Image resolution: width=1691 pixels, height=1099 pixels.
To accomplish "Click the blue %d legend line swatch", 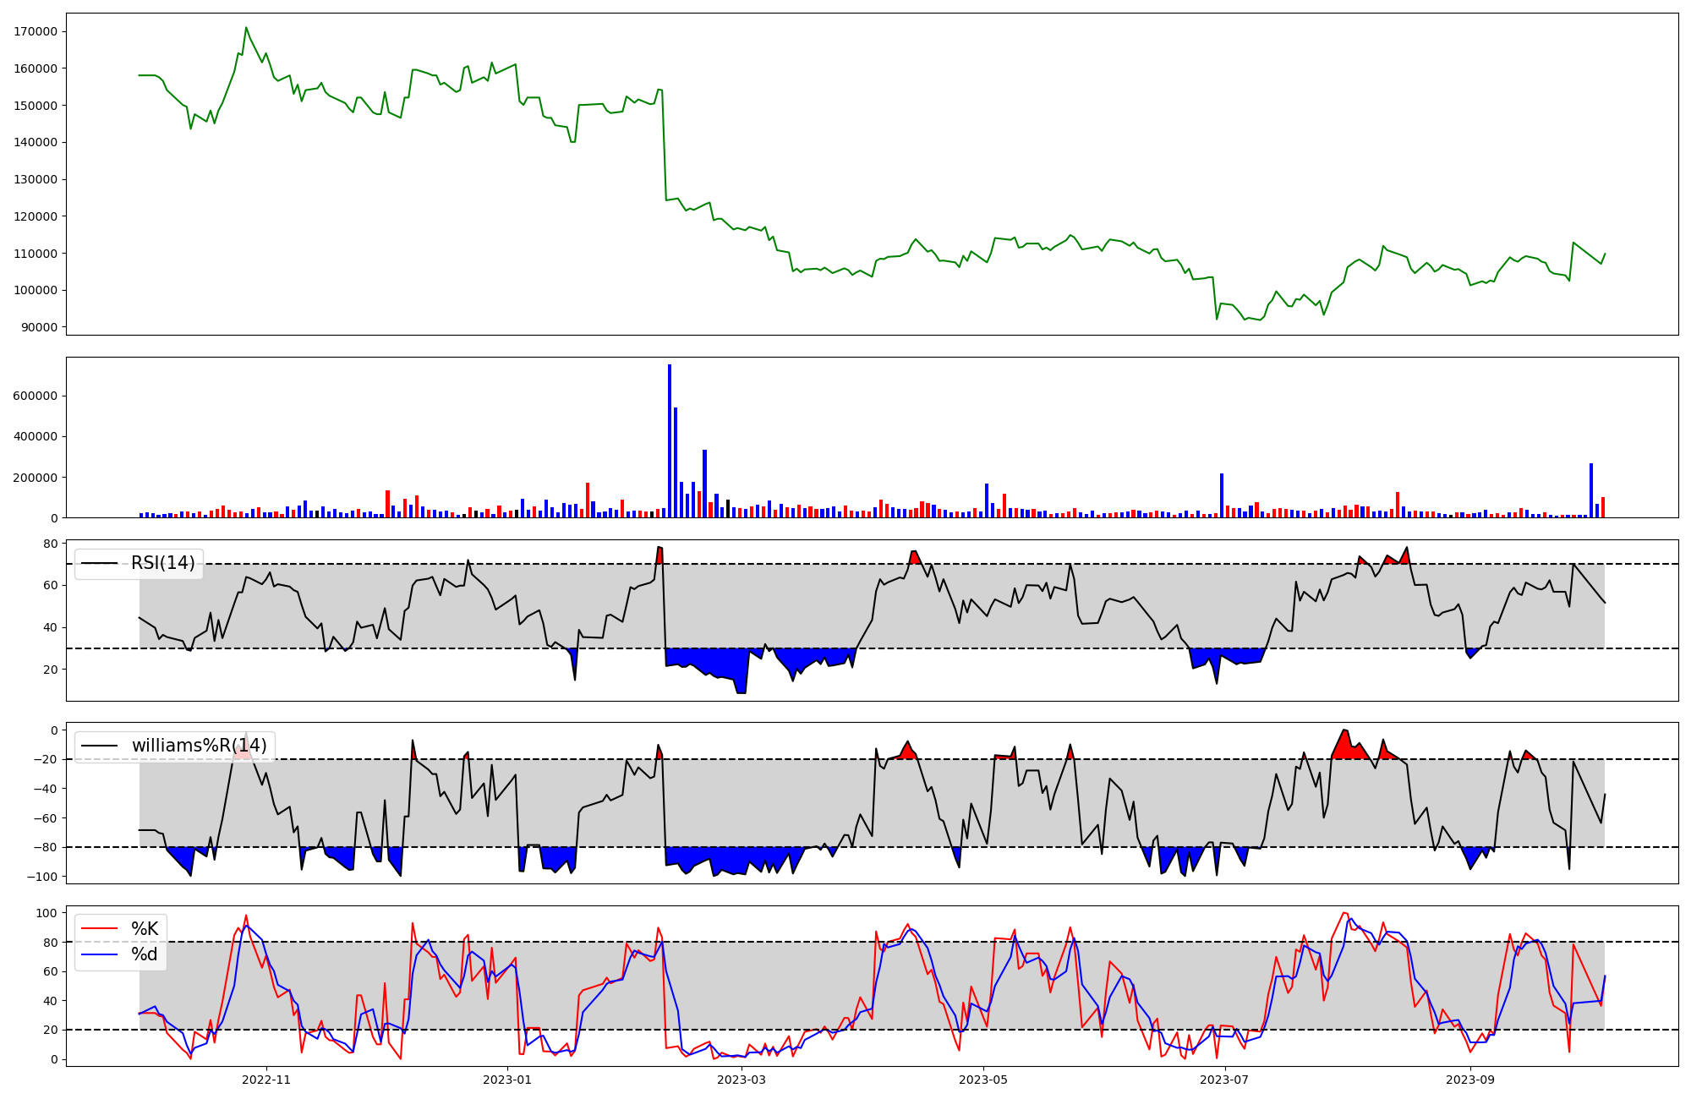I will click(99, 954).
